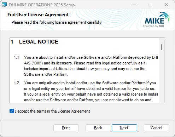Click section number 1 beside LEGAL NOTICE
Viewport: 175px width, 137px height.
point(12,42)
